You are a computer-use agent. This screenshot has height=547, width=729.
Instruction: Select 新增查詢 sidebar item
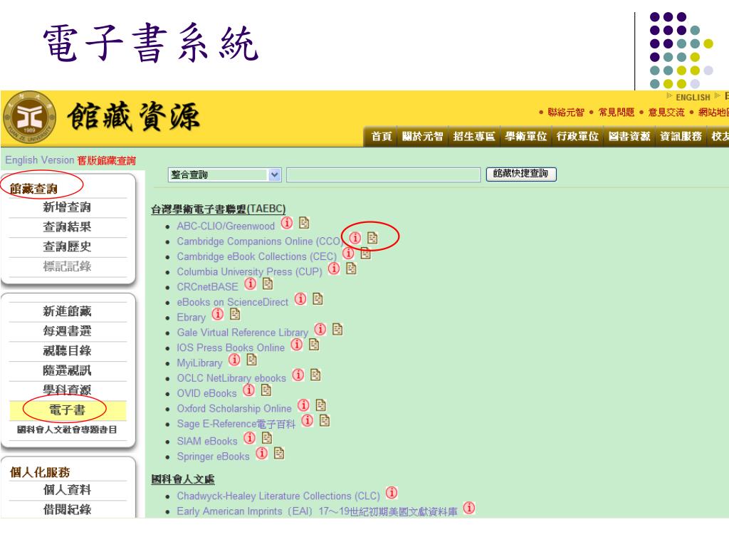(67, 207)
